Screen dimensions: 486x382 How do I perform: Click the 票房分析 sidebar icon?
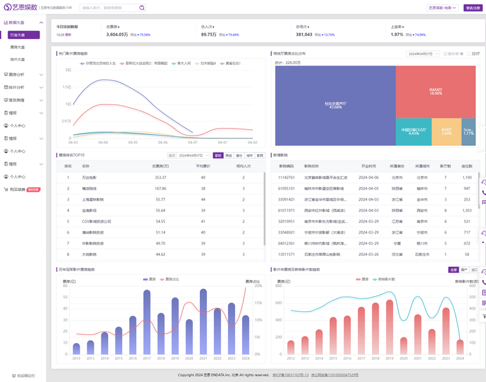tap(6, 74)
